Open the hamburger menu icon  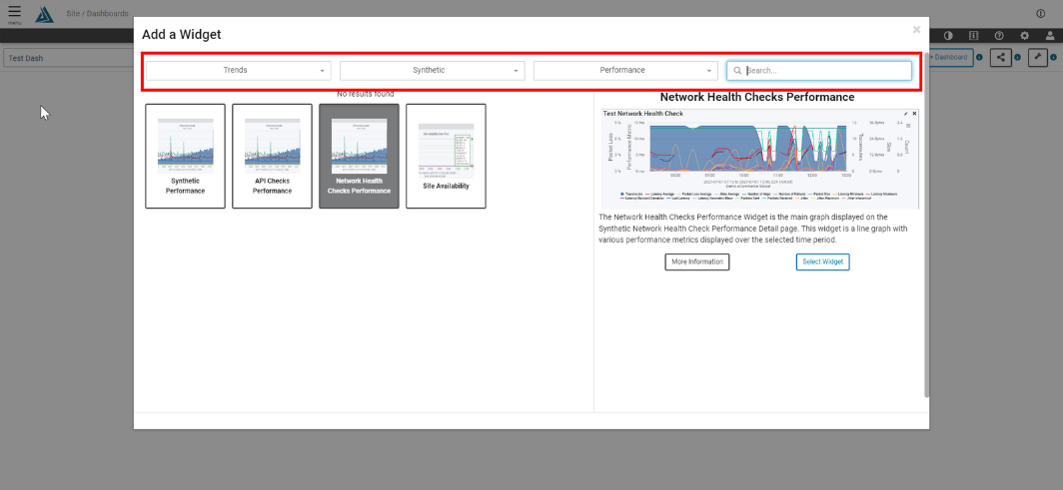(14, 14)
